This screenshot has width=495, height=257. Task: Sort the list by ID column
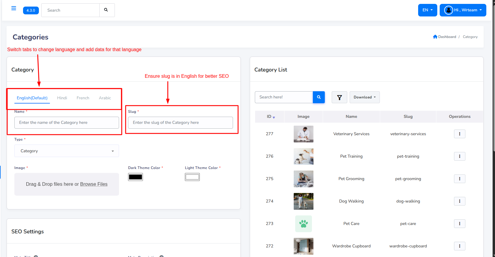(x=270, y=117)
